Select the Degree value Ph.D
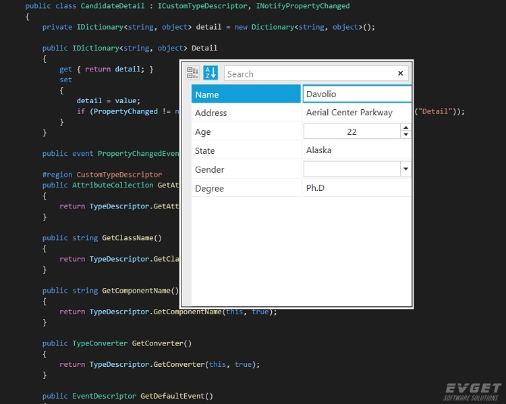 coord(315,188)
